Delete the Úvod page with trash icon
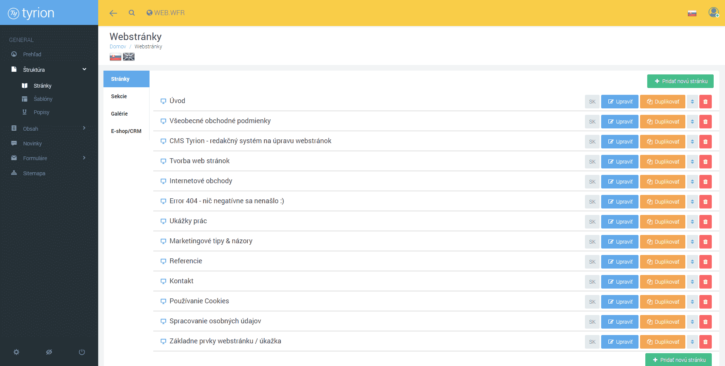Image resolution: width=725 pixels, height=366 pixels. coord(705,102)
